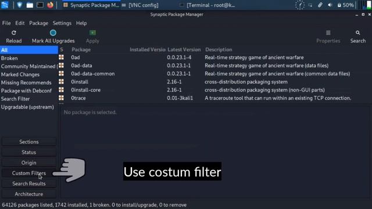The width and height of the screenshot is (372, 209).
Task: Click volume speaker icon in tray
Action: point(330,5)
